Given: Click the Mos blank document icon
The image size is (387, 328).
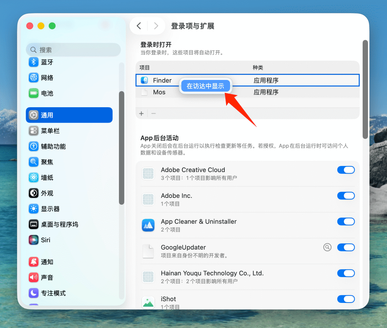Looking at the screenshot, I should click(x=144, y=92).
